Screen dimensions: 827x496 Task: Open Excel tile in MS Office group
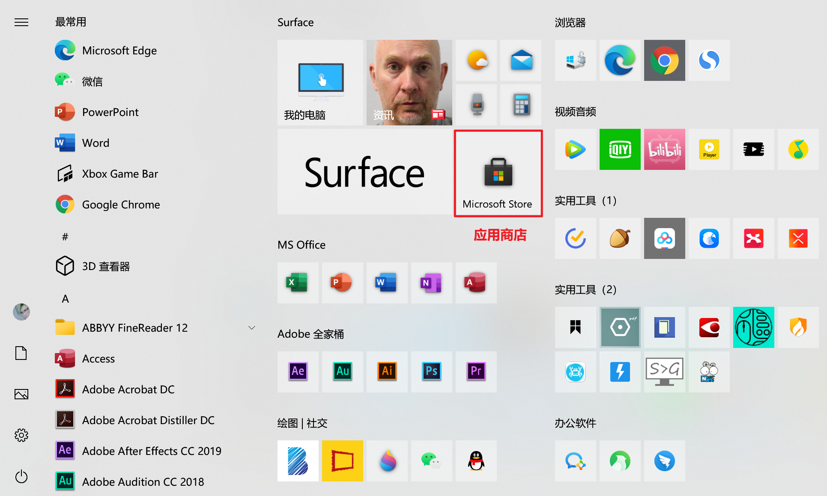pyautogui.click(x=298, y=283)
